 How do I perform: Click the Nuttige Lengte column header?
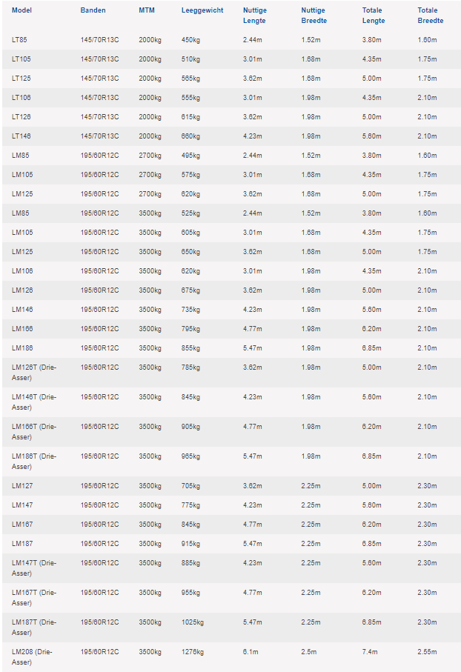point(255,16)
